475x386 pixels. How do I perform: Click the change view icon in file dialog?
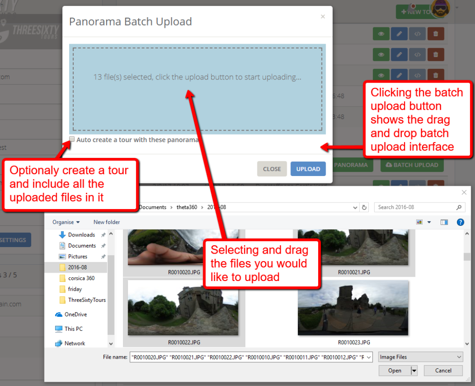click(419, 222)
